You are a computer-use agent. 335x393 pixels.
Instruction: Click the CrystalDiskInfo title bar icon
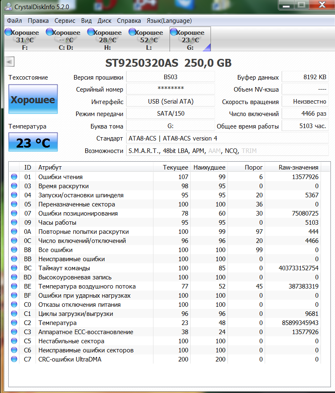click(x=8, y=7)
